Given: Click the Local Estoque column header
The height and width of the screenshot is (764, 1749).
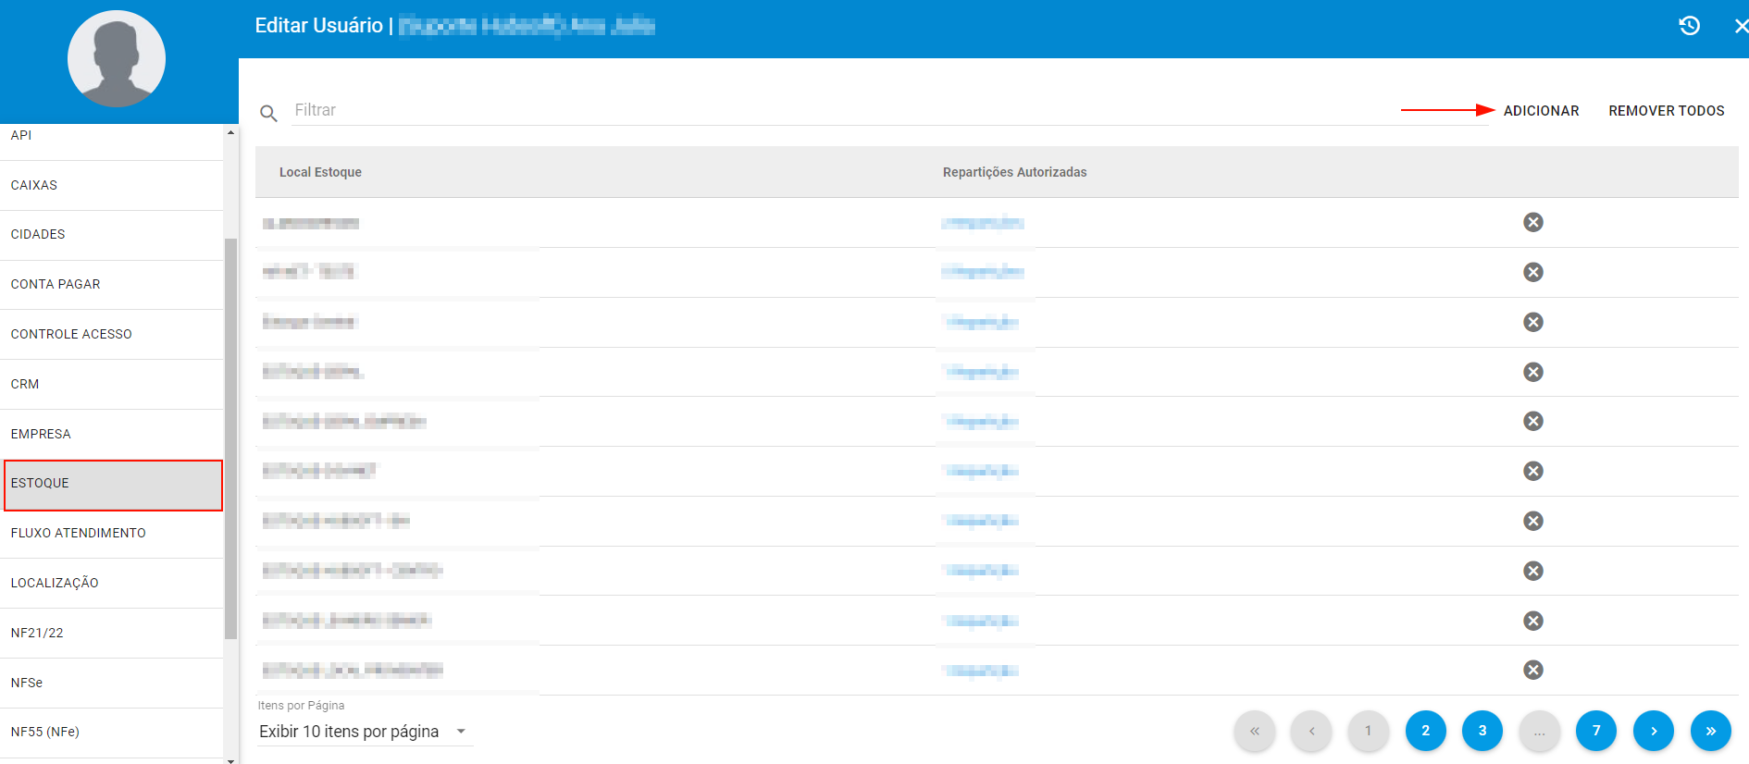Looking at the screenshot, I should coord(320,172).
